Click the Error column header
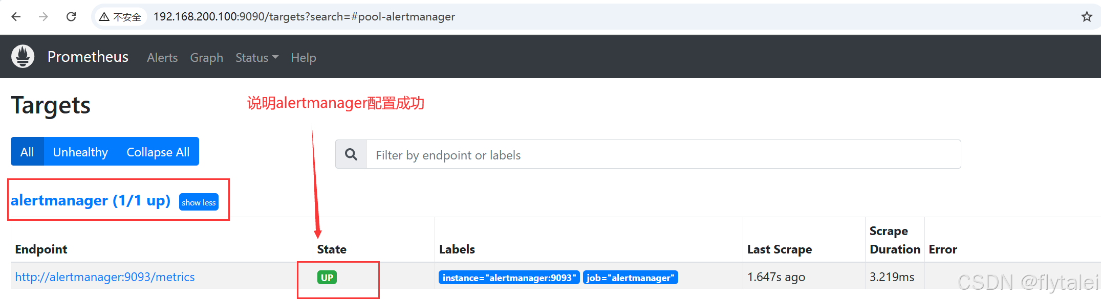This screenshot has width=1101, height=301. coord(943,249)
